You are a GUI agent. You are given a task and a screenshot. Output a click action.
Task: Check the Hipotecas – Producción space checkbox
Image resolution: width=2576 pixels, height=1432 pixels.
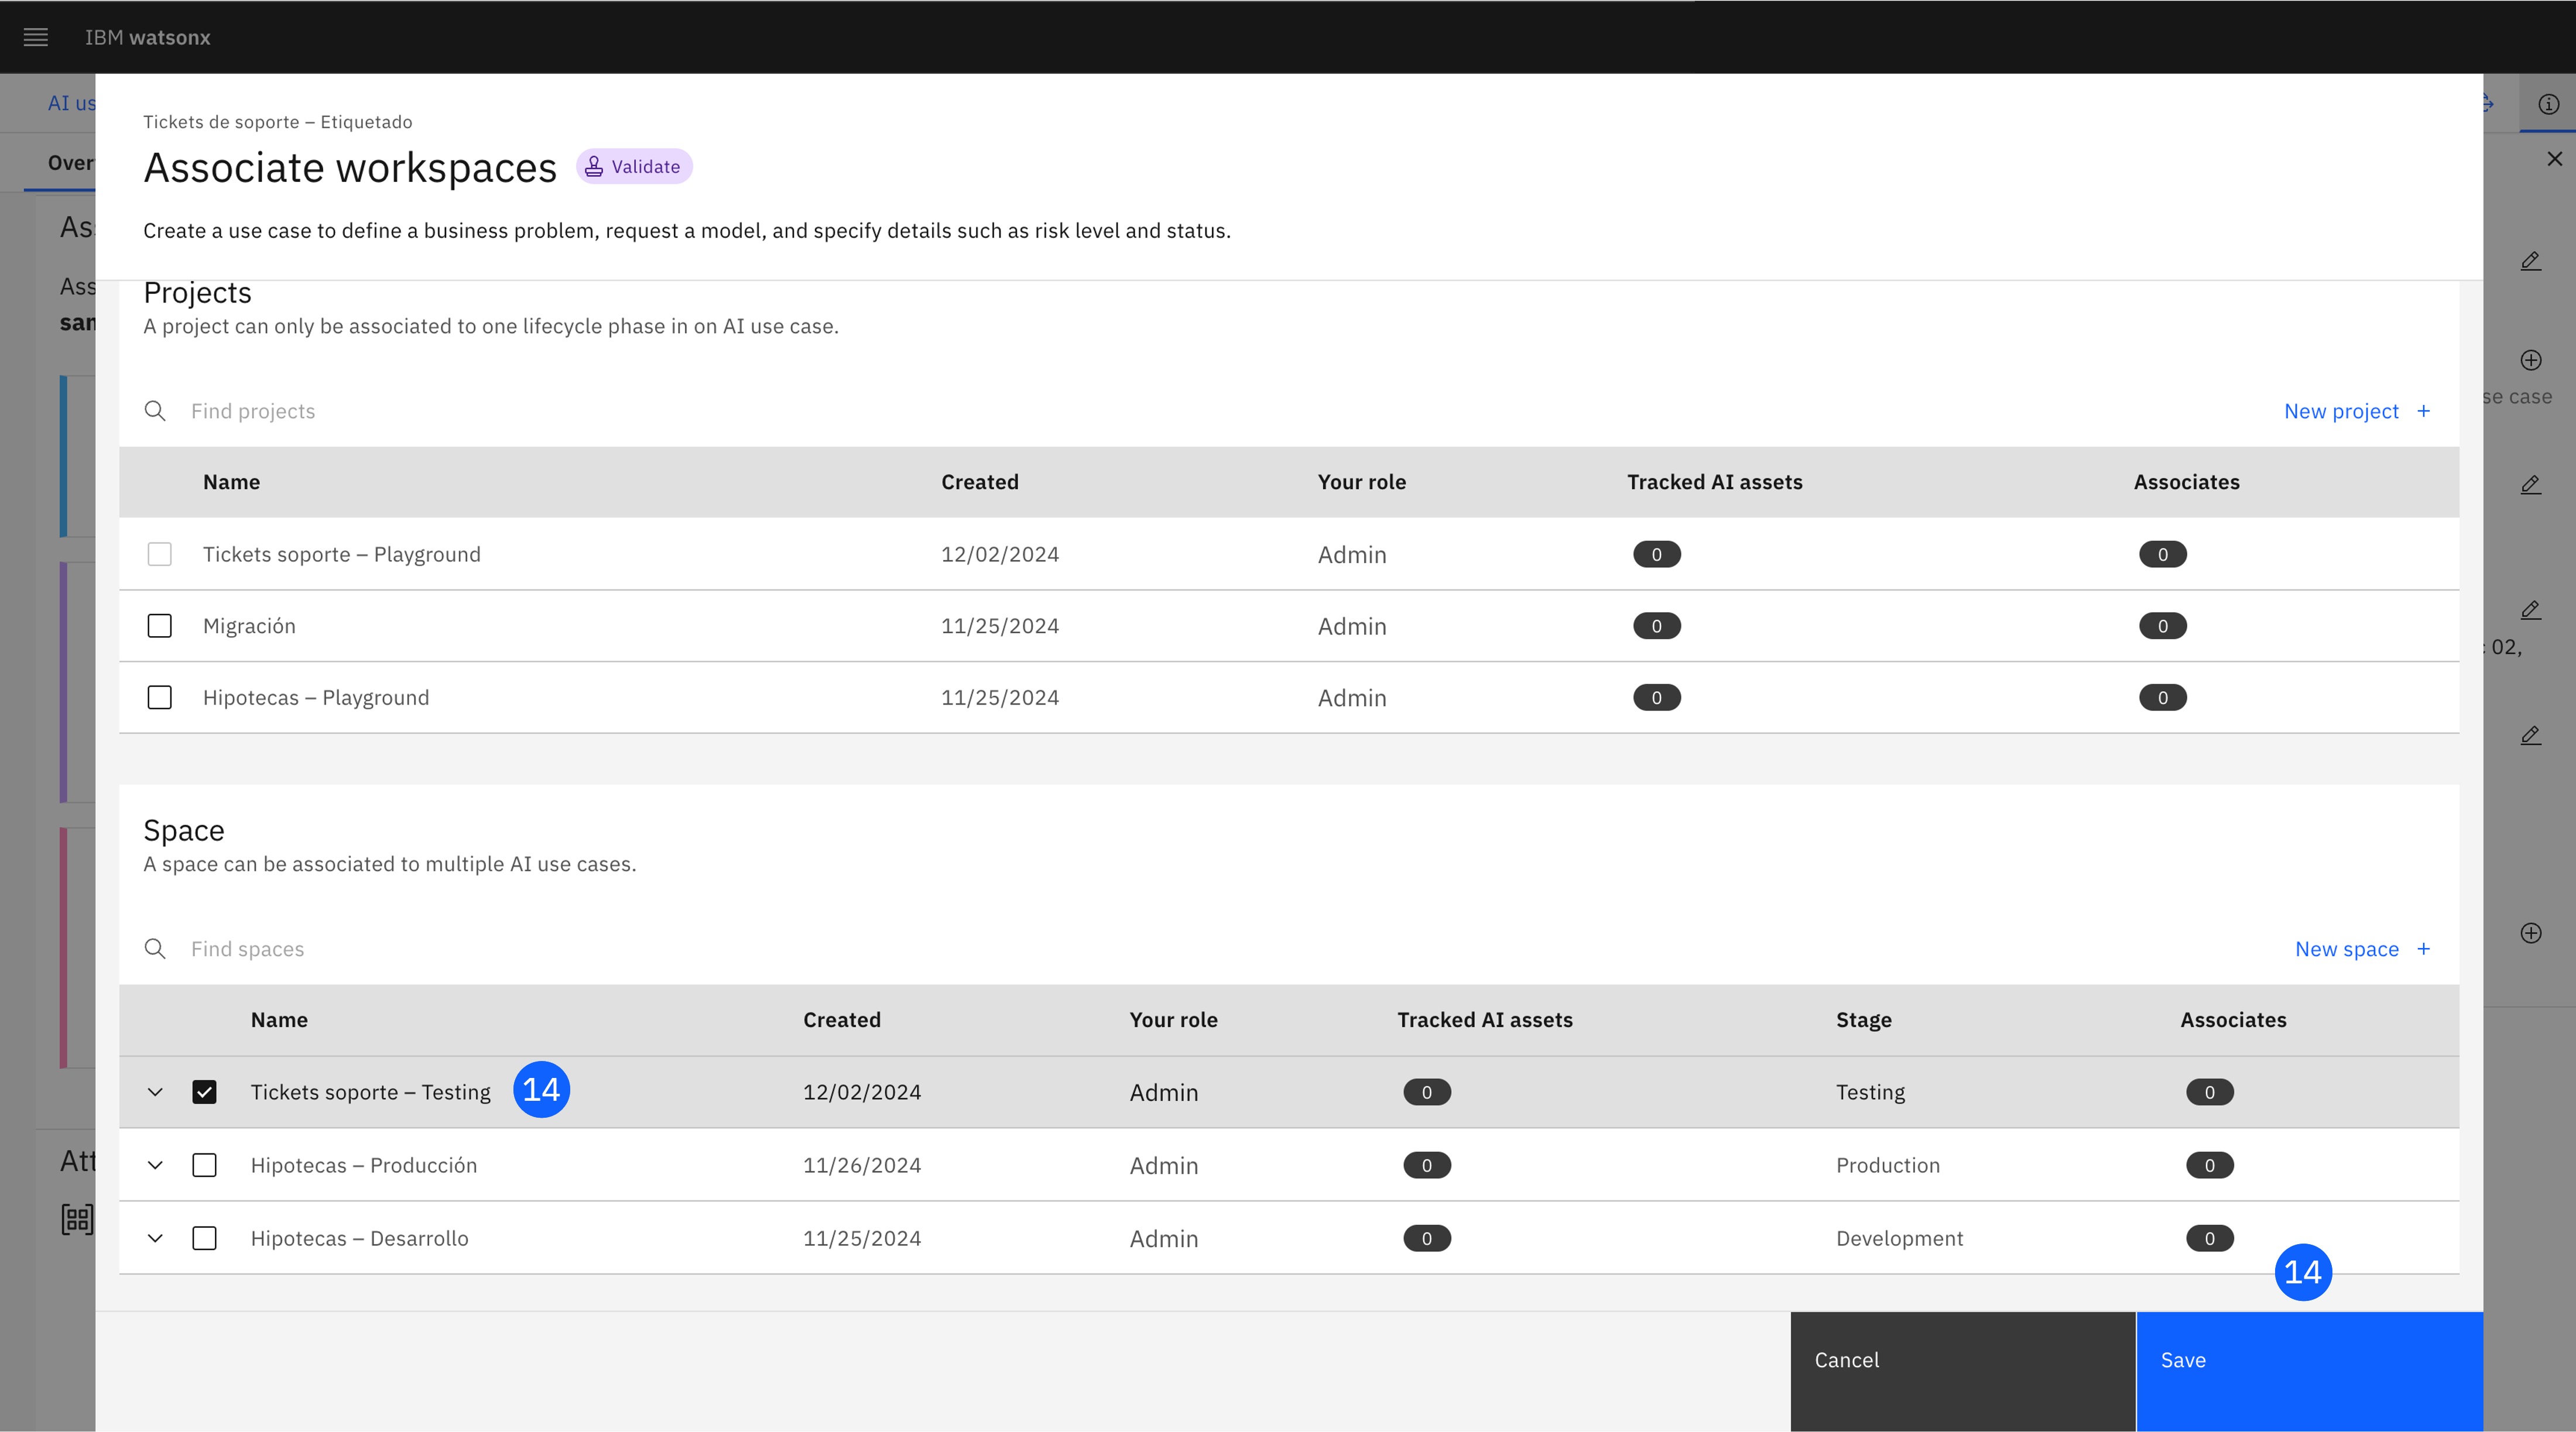click(204, 1165)
